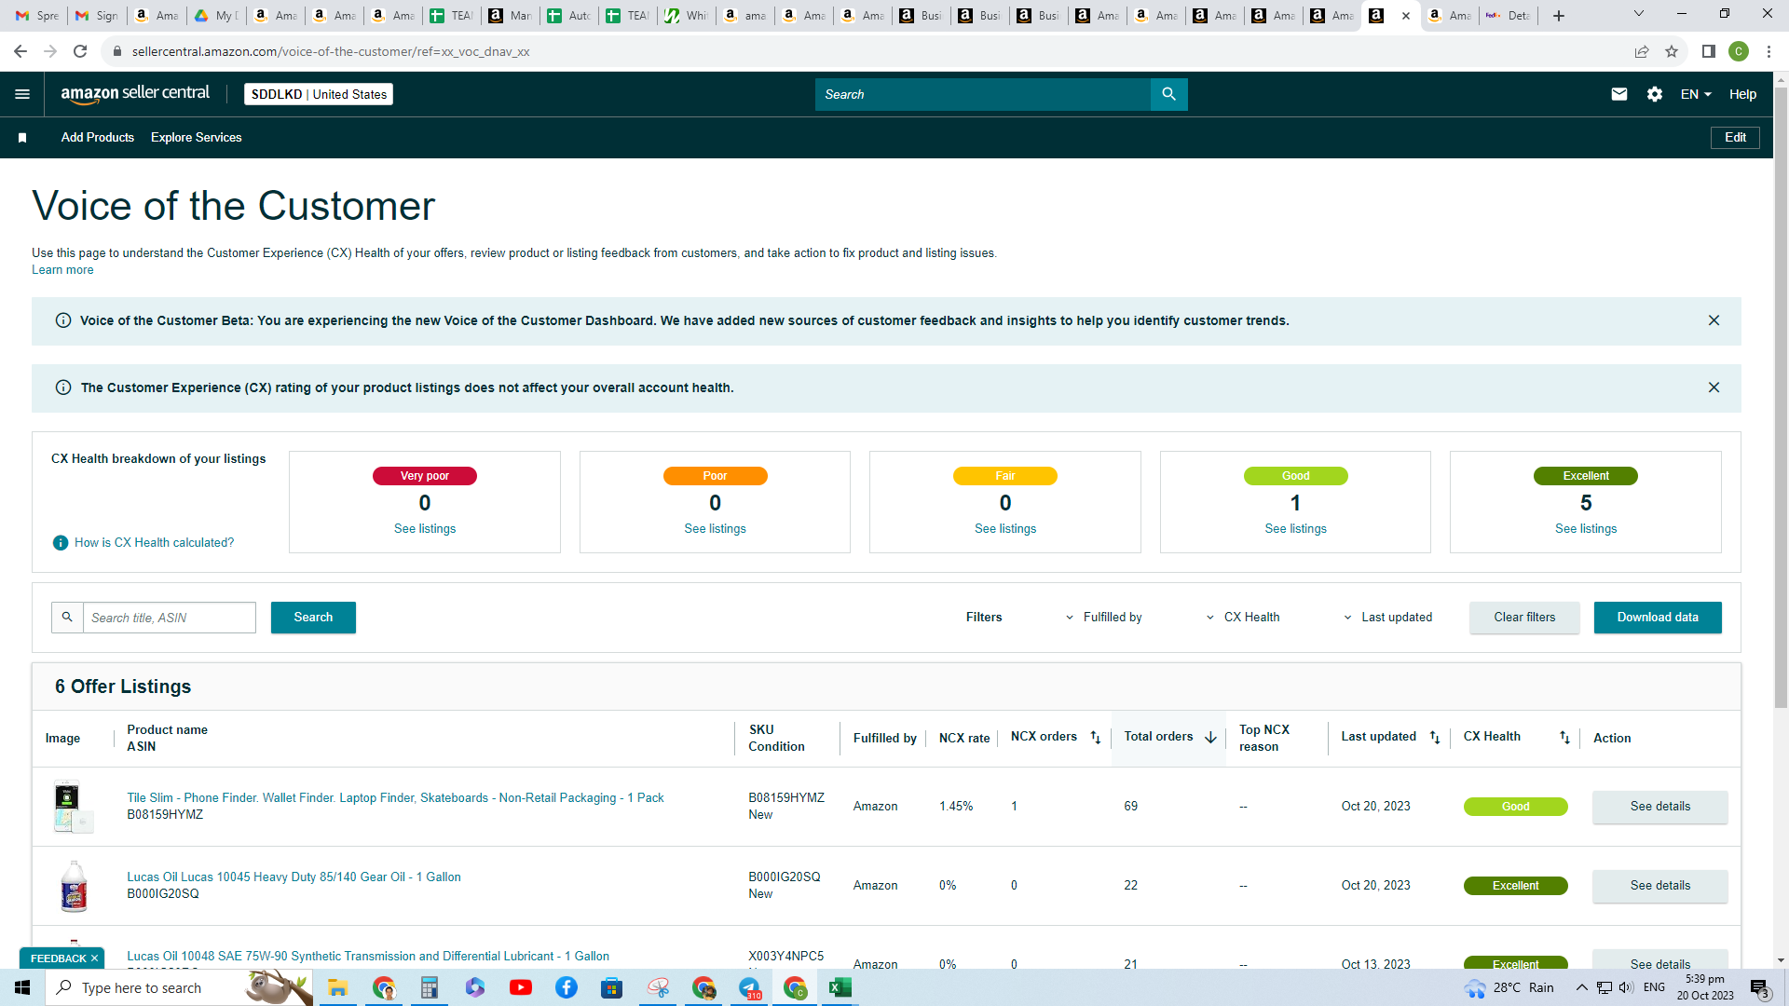
Task: Focus the Seller Central header search field
Action: pos(983,94)
